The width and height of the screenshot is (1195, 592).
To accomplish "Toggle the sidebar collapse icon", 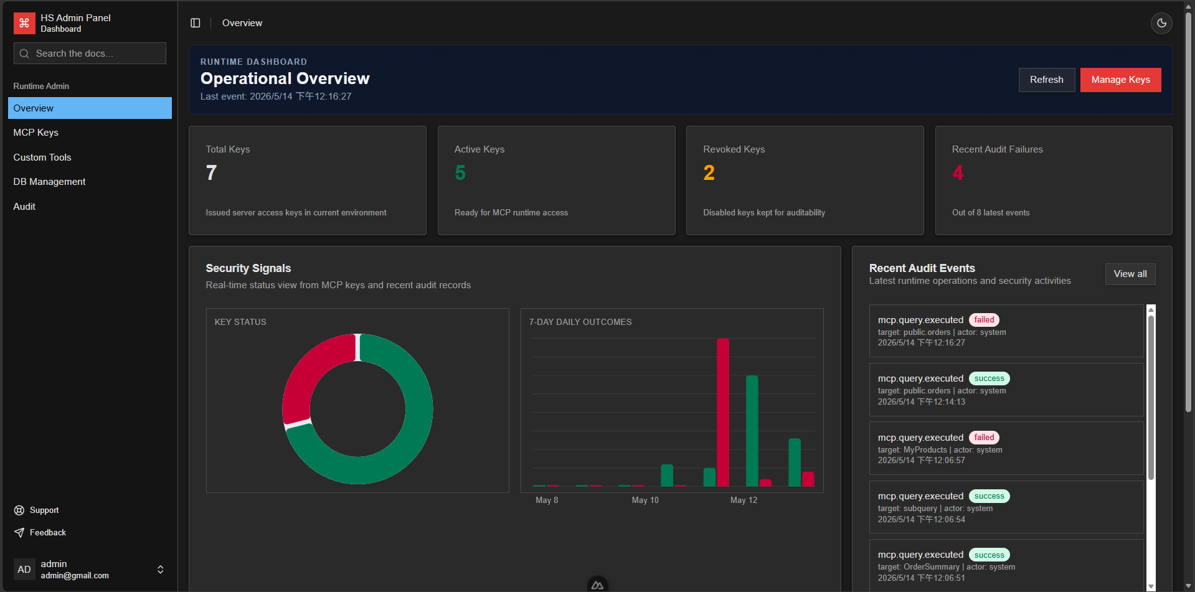I will [196, 23].
